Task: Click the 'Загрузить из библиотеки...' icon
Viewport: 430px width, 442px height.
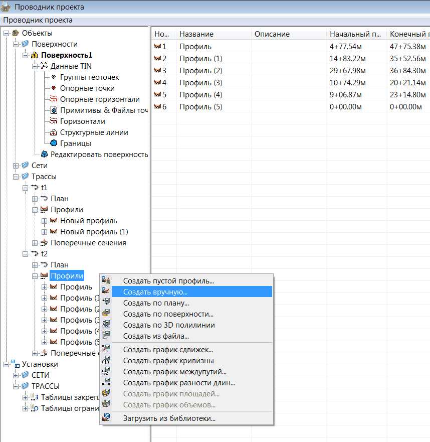Action: point(106,418)
